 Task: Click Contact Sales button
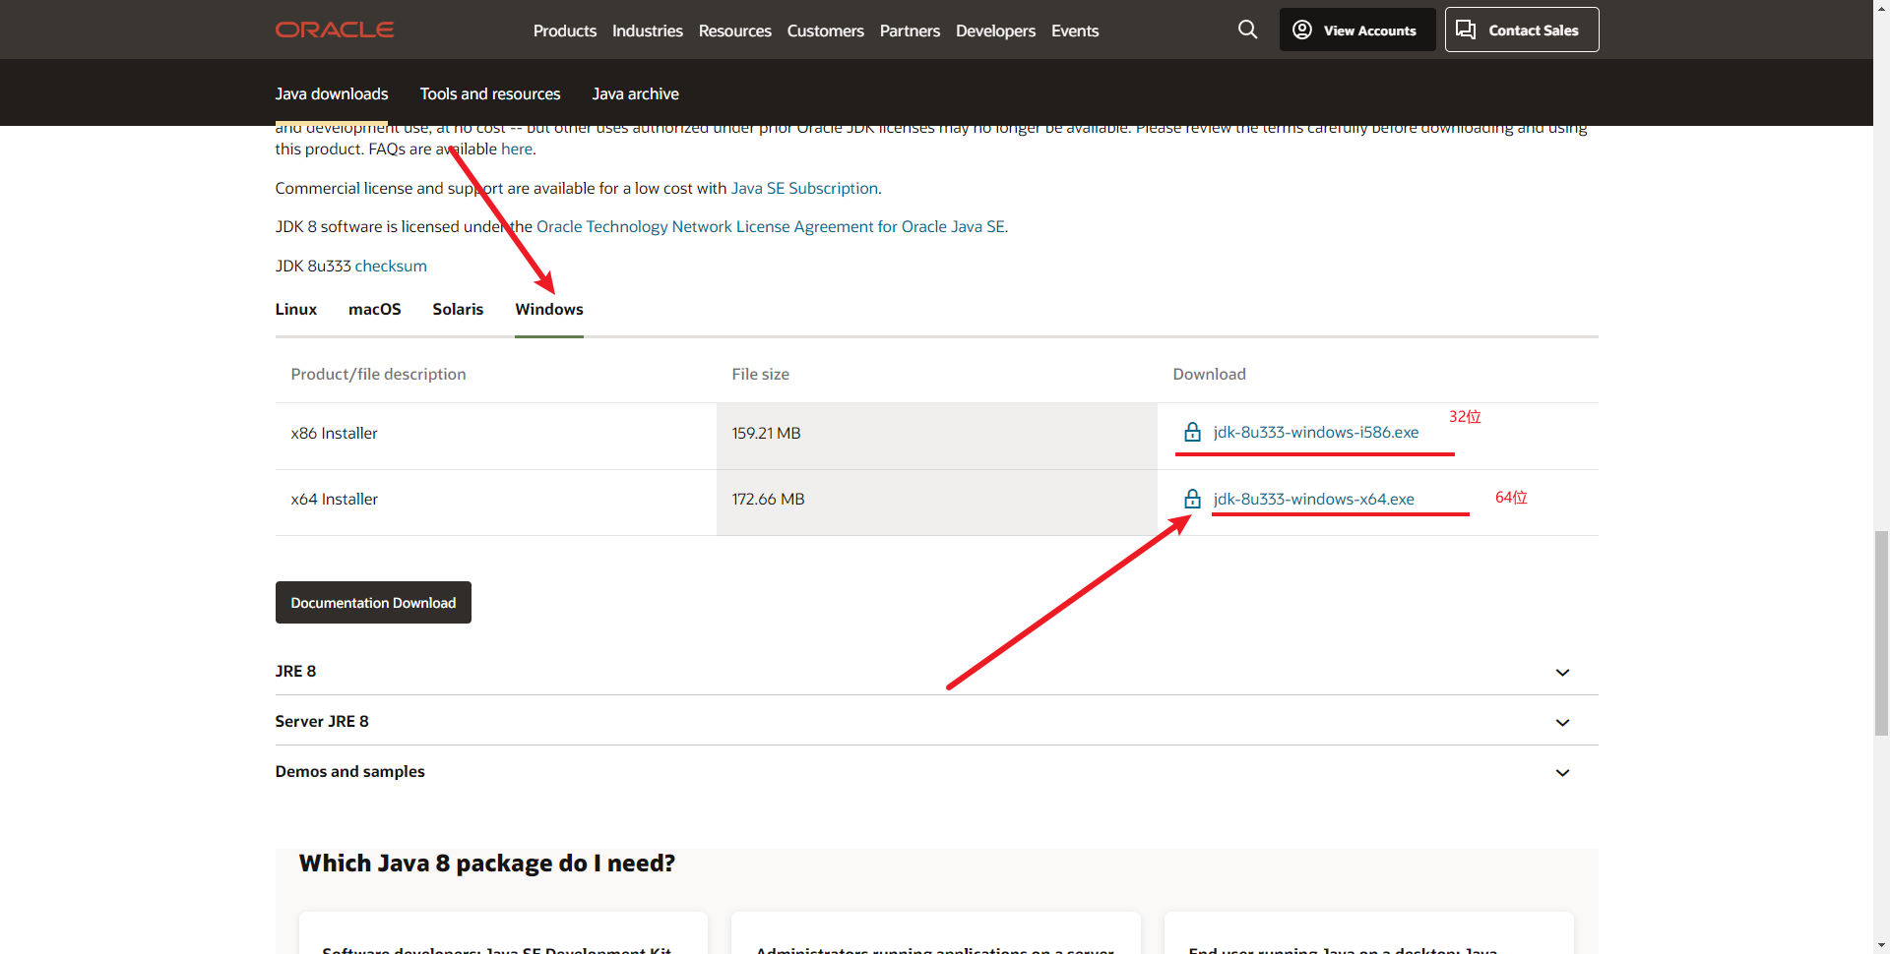1522,30
